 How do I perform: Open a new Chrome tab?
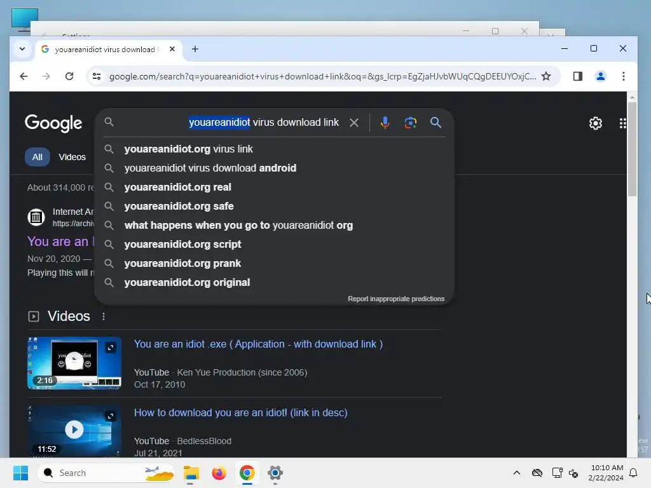point(195,49)
